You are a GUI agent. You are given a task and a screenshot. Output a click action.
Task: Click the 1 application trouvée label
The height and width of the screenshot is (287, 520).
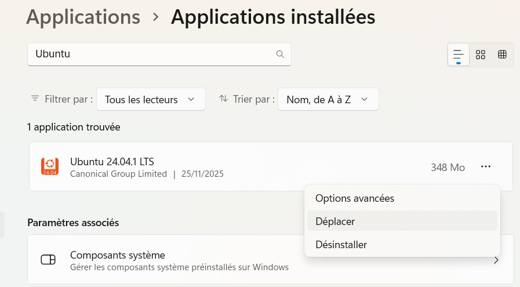tap(74, 127)
